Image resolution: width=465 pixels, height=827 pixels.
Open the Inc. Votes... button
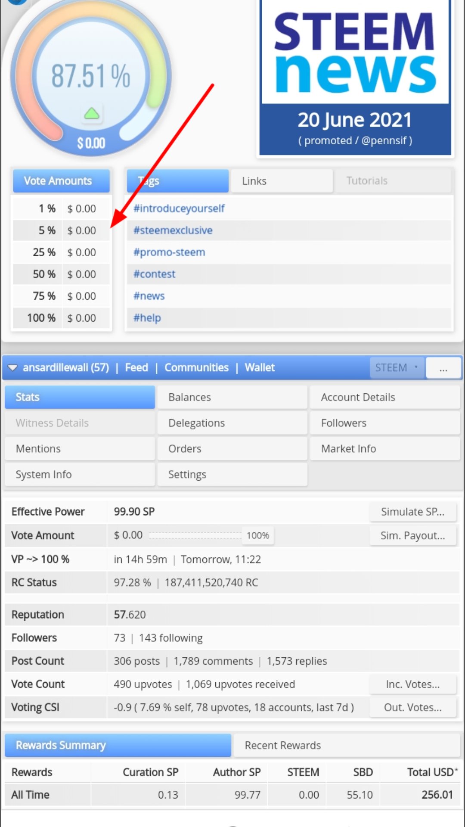(413, 684)
